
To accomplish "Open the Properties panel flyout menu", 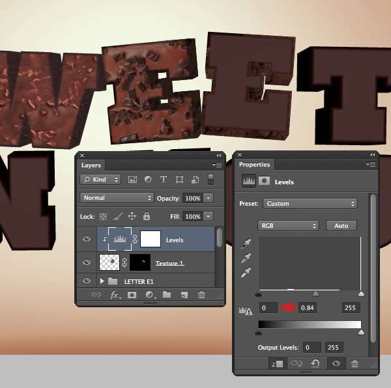I will tap(371, 164).
